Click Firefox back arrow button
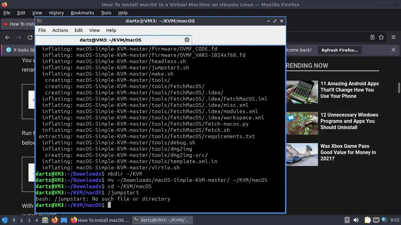 click(8, 37)
